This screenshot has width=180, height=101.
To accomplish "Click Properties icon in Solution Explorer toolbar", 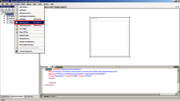I will click(2, 9).
